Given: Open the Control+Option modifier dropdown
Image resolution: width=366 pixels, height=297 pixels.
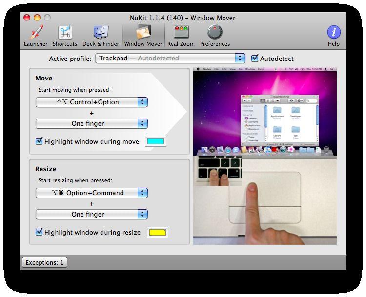Looking at the screenshot, I should coord(92,102).
